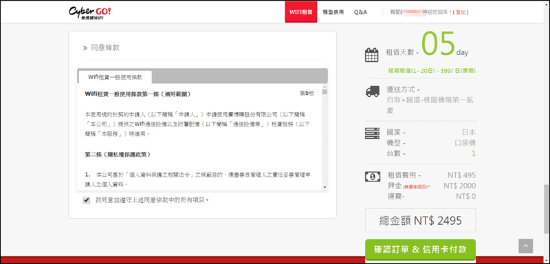Screen dimensions: 550x264
Task: Click the terms box scrollbar thumb
Action: [324, 92]
